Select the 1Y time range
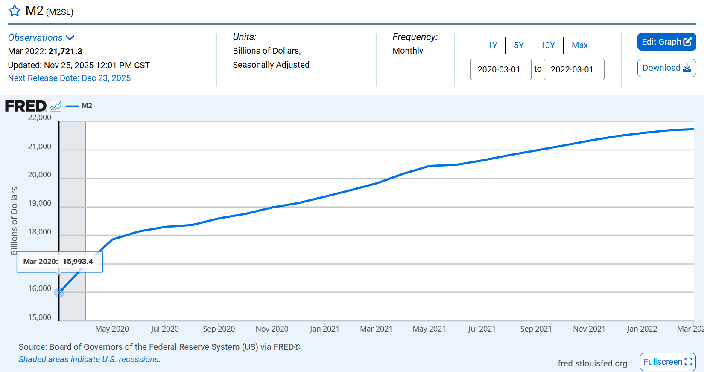This screenshot has width=713, height=372. tap(492, 45)
